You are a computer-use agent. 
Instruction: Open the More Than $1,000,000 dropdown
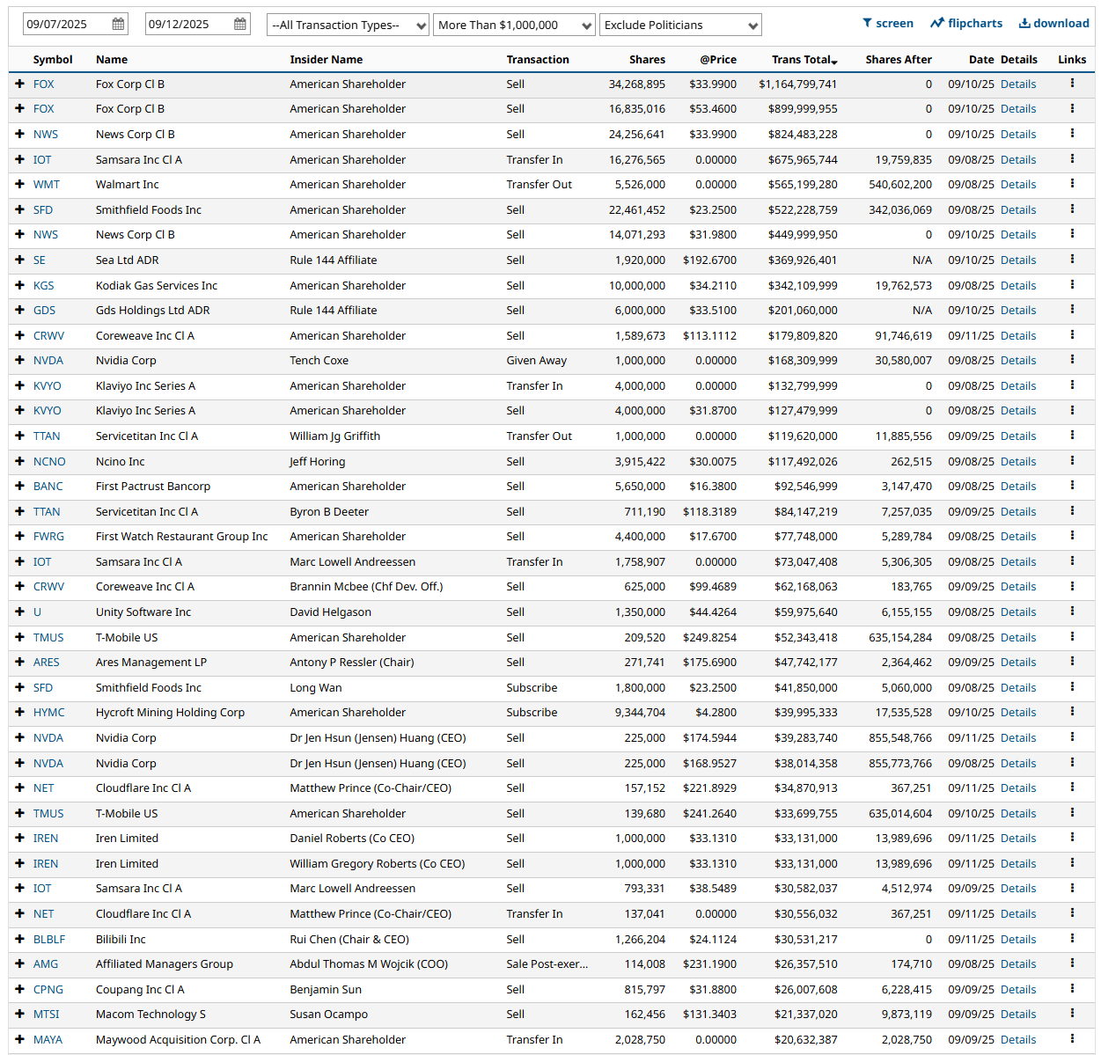pos(514,25)
